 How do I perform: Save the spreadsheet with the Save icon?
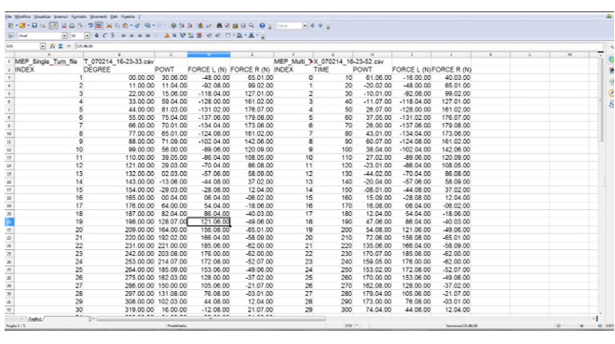point(34,26)
